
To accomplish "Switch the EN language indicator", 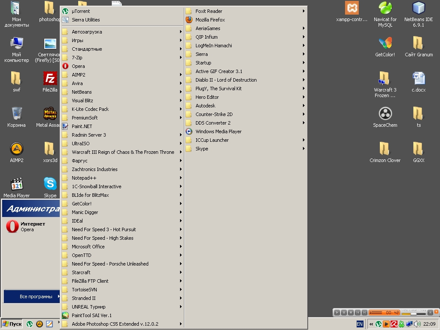I will [x=360, y=324].
